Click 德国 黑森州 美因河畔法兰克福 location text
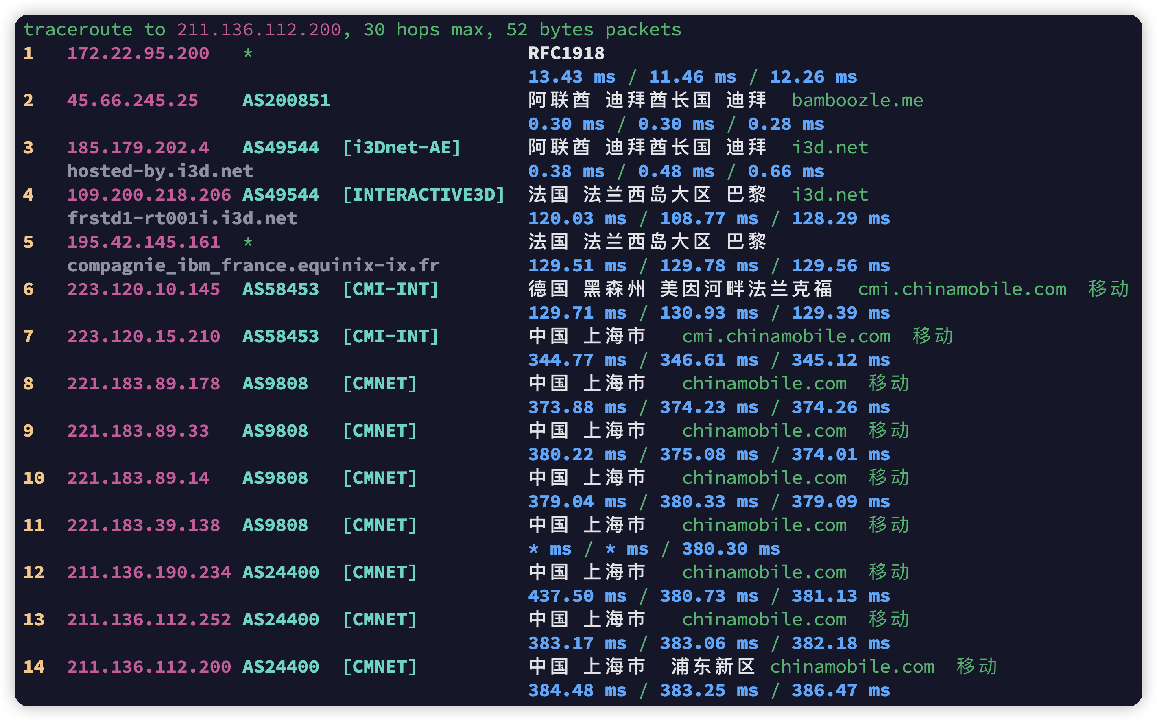 pyautogui.click(x=680, y=289)
